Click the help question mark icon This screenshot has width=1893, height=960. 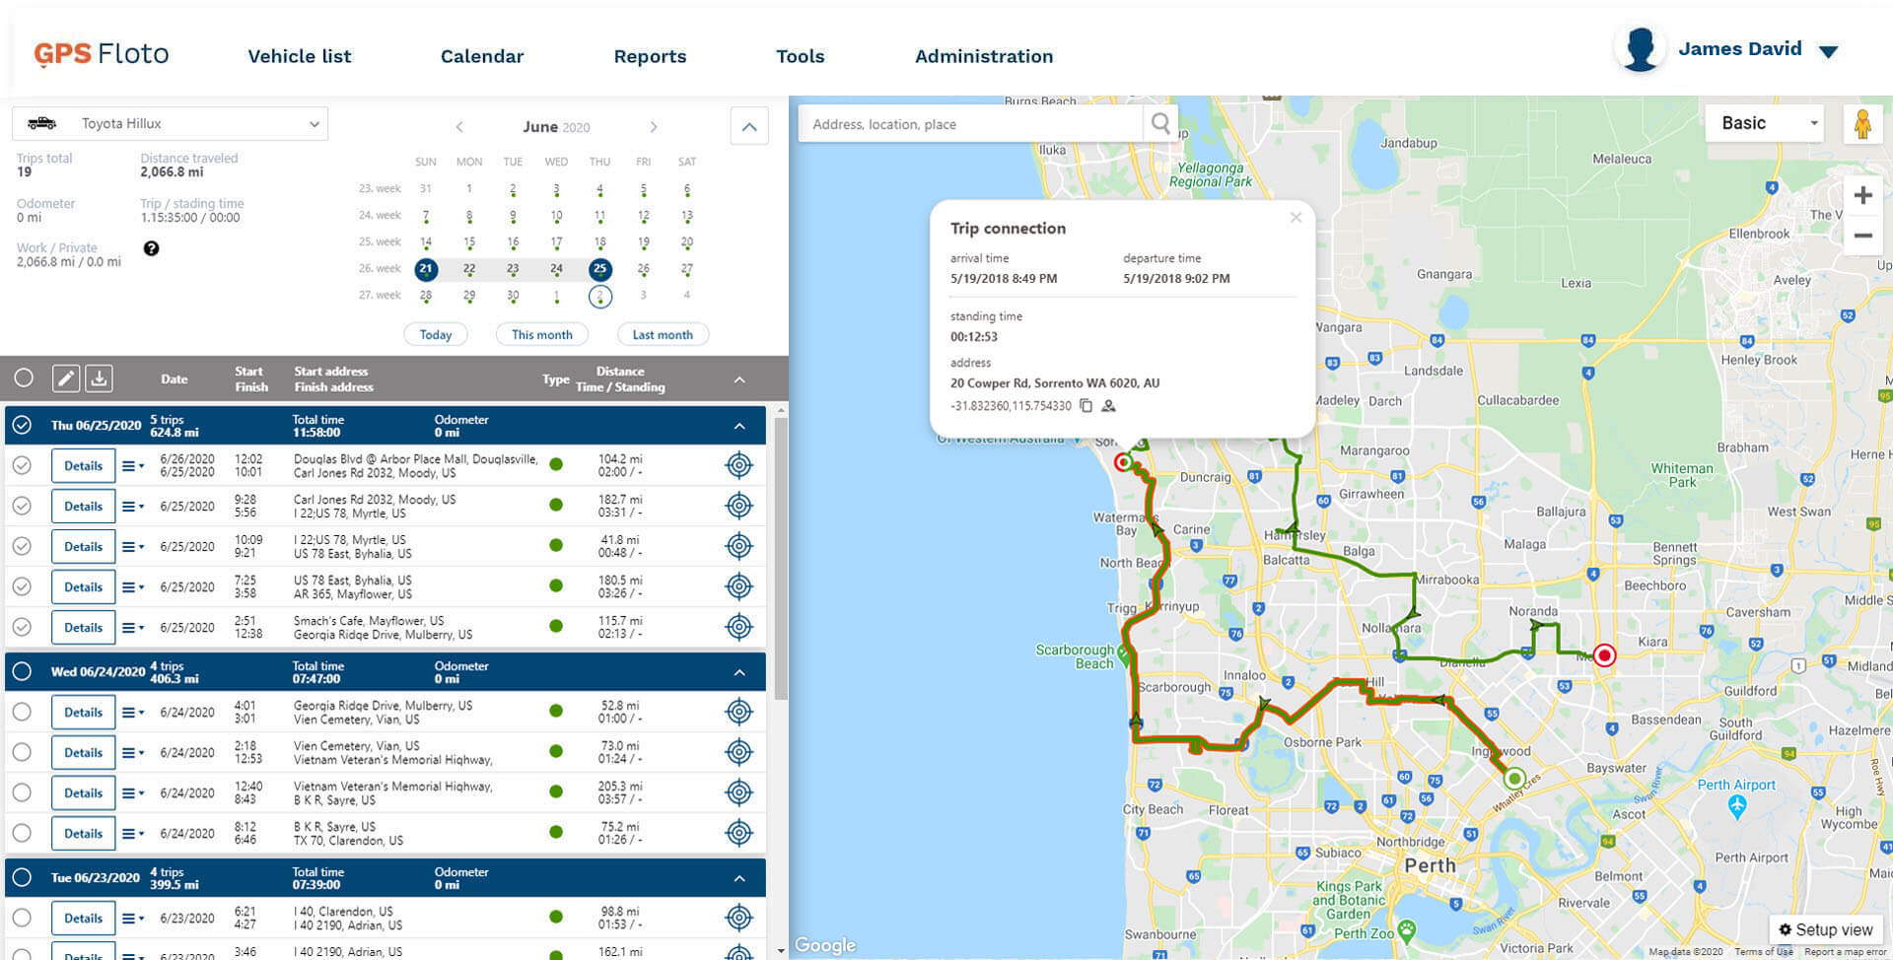point(151,248)
